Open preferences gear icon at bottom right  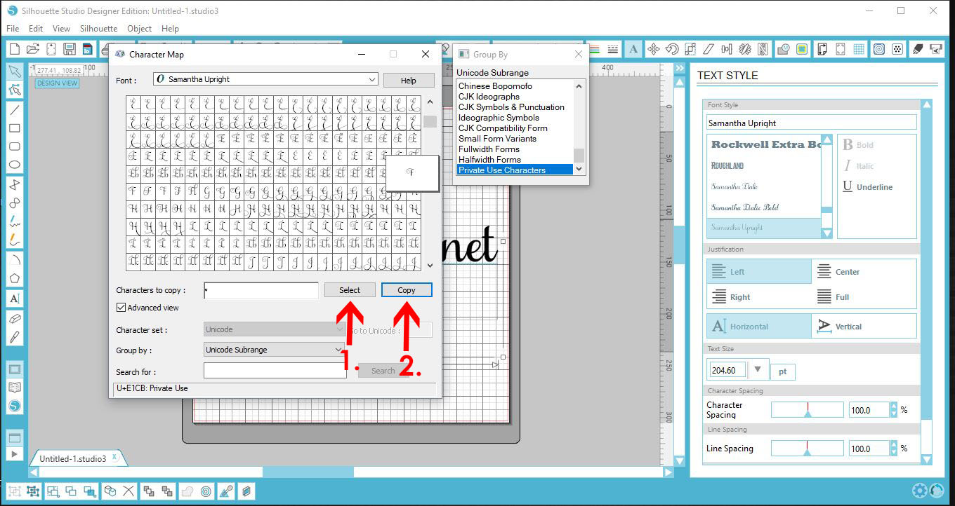click(x=919, y=491)
